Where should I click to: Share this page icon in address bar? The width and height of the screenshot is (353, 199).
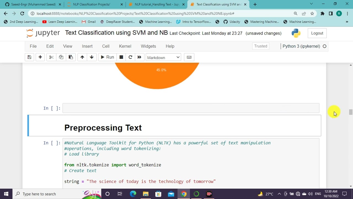(304, 13)
